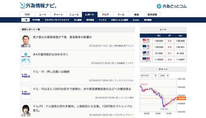This screenshot has height=118, width=206.
Task: Click FISCO logo beside 109円台前半 report
Action: 26,93
